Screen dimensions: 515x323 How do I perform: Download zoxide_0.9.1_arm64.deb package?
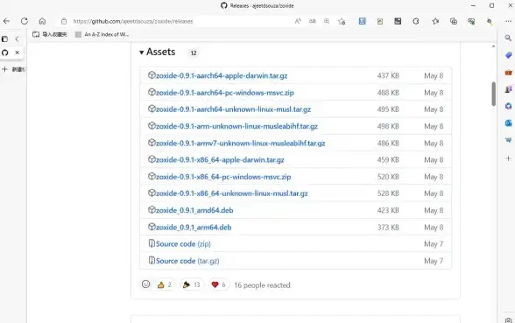coord(194,228)
